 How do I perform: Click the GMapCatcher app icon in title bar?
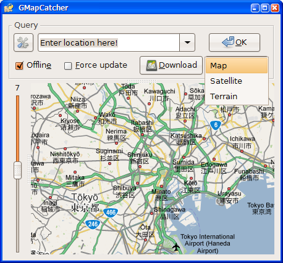[9, 8]
